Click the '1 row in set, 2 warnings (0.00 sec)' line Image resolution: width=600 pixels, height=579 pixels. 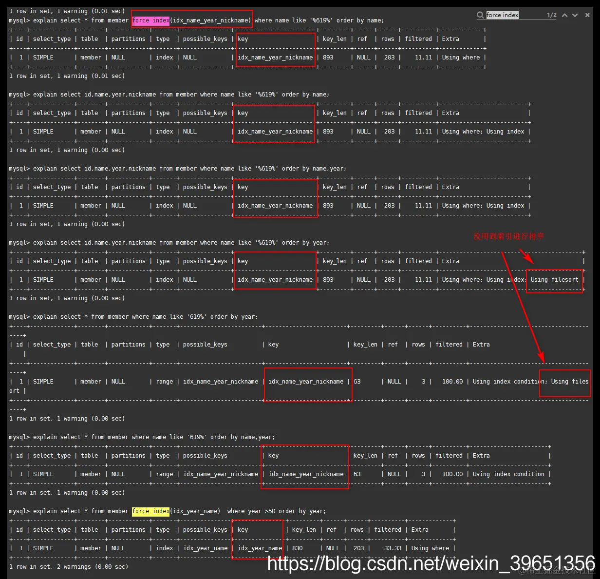coord(69,567)
